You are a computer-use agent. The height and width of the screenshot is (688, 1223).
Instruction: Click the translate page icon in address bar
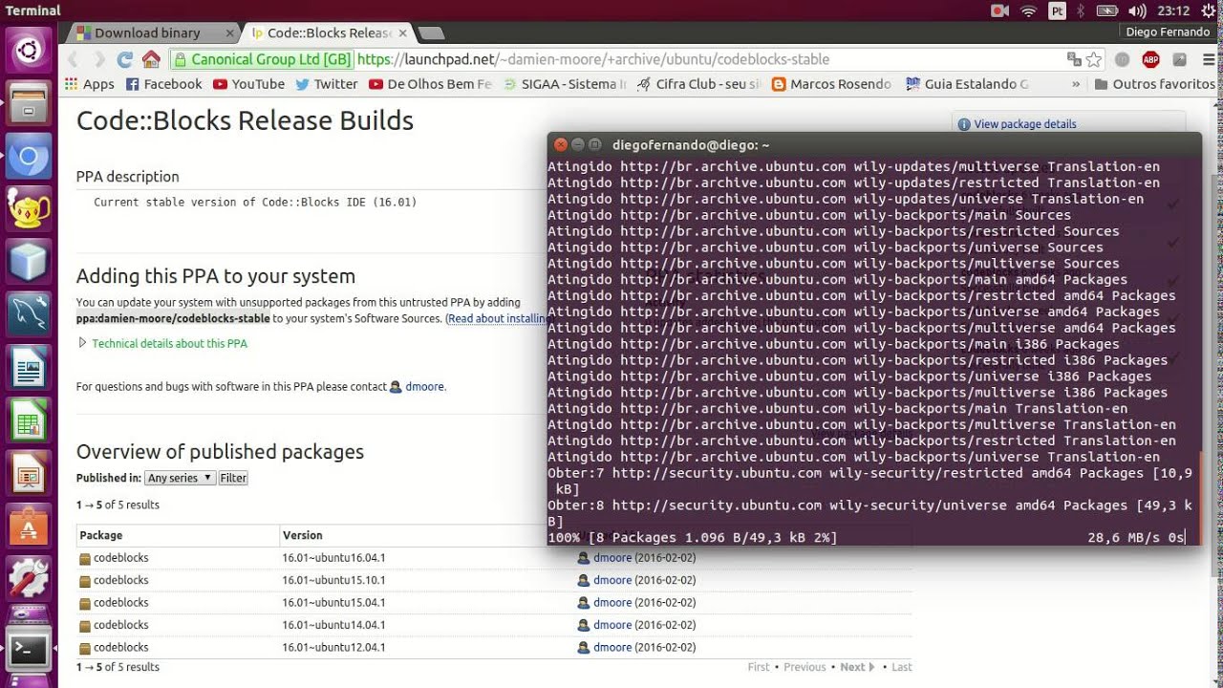pos(1074,59)
